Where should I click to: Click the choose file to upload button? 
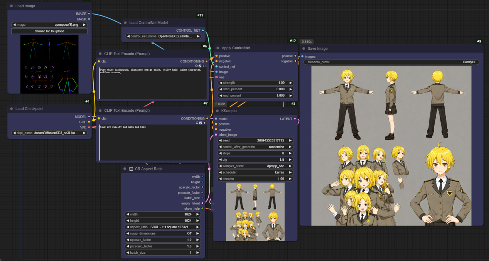[49, 31]
